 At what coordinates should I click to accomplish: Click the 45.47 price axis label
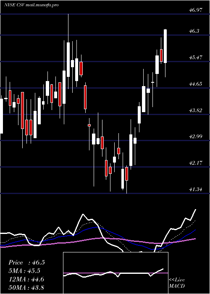pyautogui.click(x=196, y=58)
